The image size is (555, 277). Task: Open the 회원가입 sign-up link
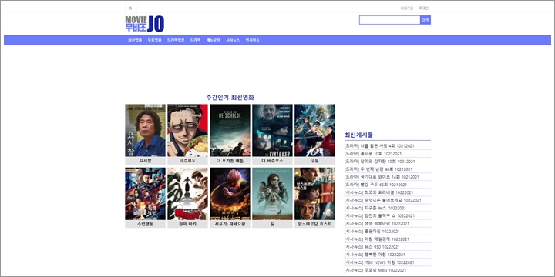tap(407, 8)
